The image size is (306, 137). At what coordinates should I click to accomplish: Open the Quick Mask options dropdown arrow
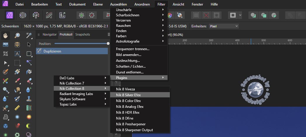click(240, 15)
